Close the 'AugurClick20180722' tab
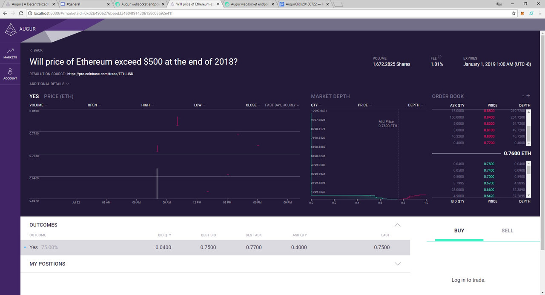 point(327,4)
